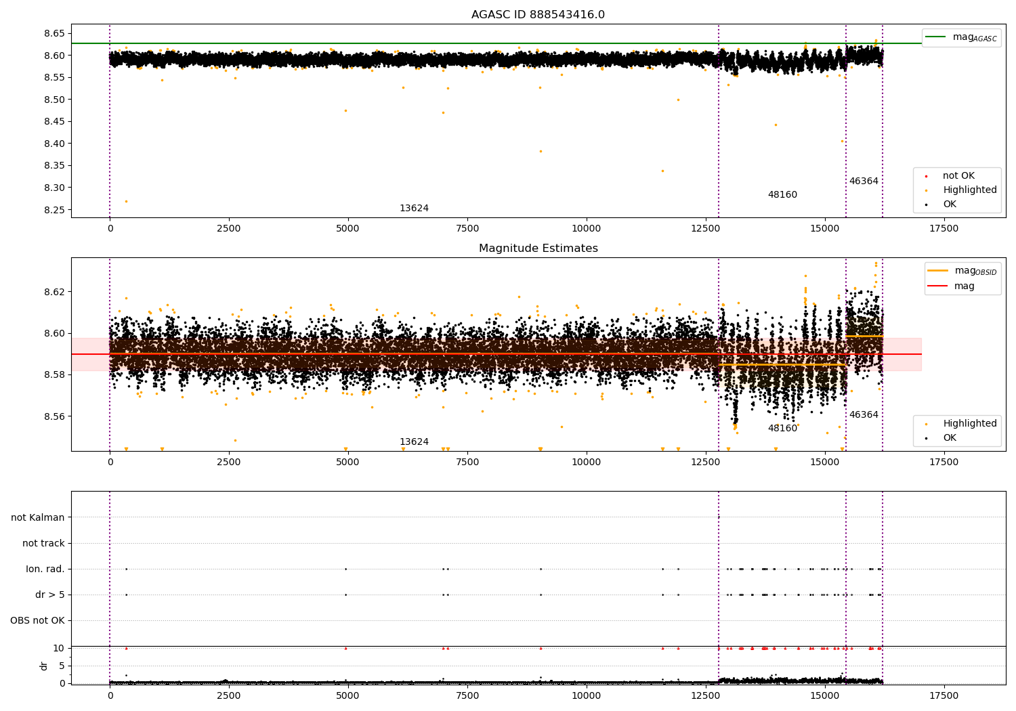Click the '13624' annotation in Magnitude Estimates plot
Image resolution: width=1016 pixels, height=711 pixels.
pyautogui.click(x=414, y=442)
